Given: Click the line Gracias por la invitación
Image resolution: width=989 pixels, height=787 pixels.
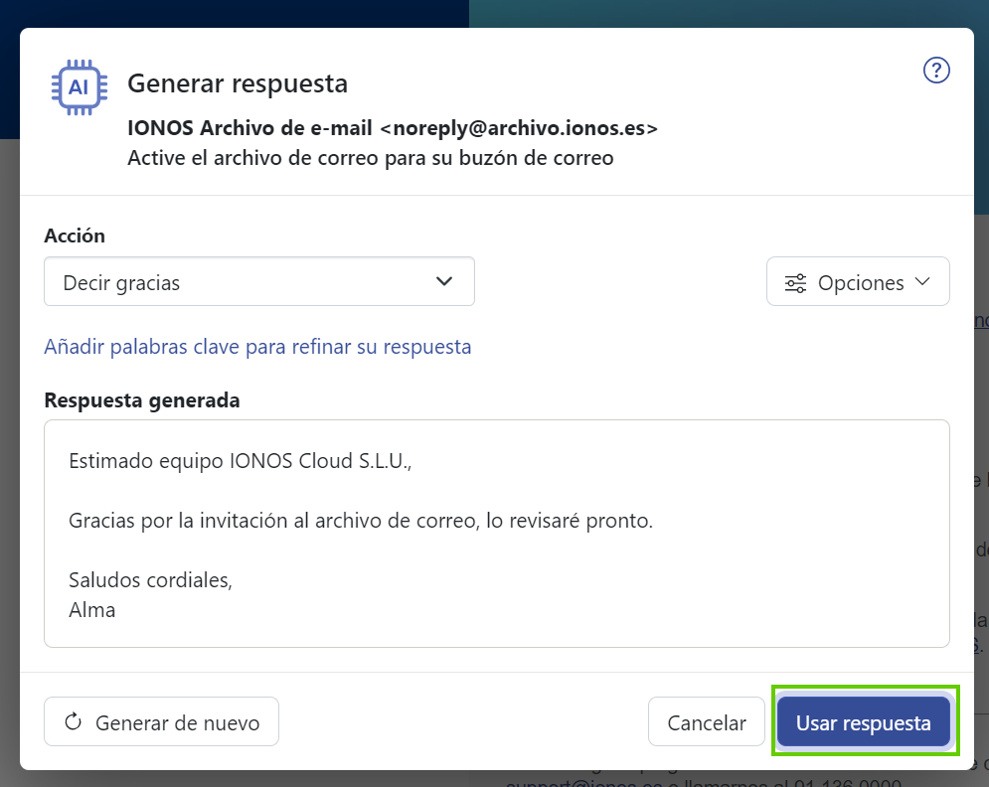Looking at the screenshot, I should (x=361, y=521).
